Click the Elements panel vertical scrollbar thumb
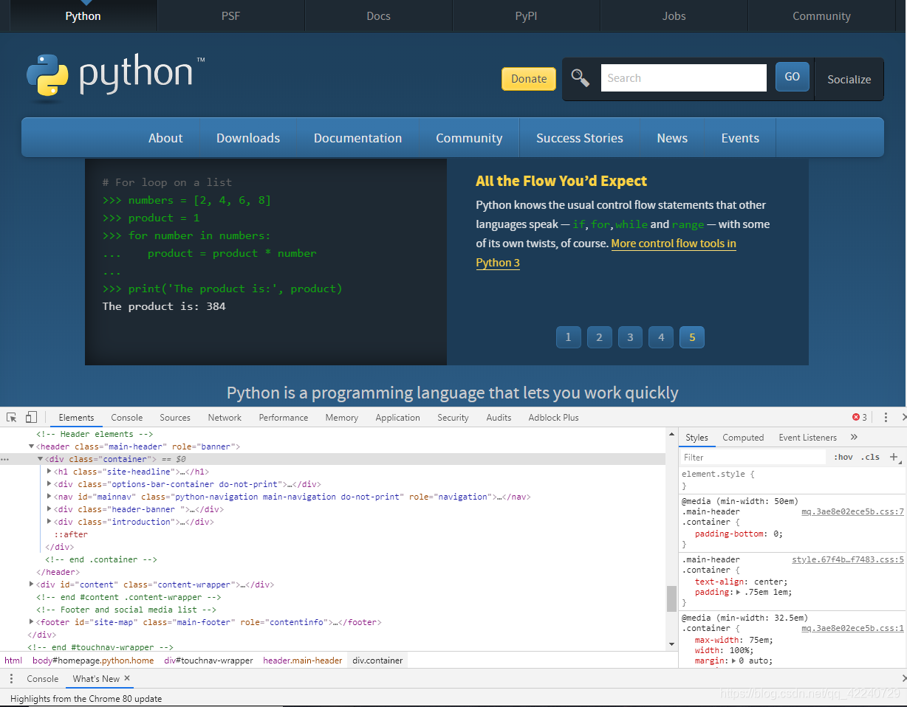The width and height of the screenshot is (907, 707). point(671,599)
